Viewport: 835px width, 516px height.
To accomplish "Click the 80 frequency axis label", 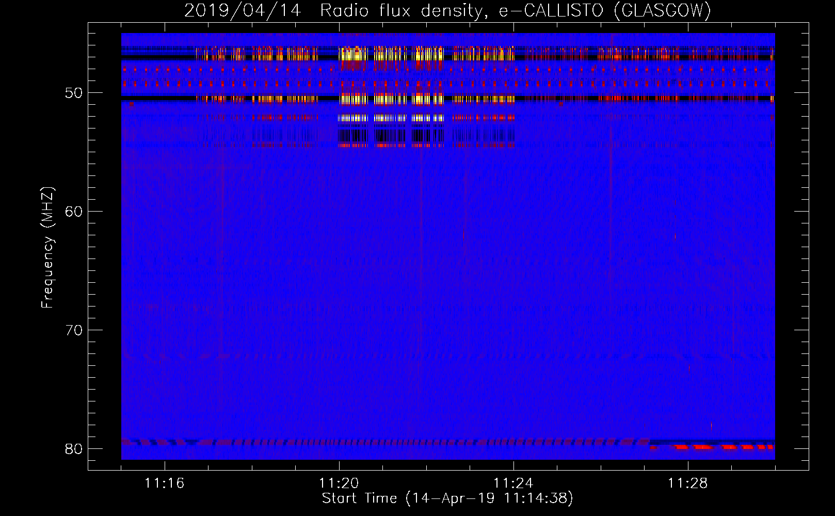I will click(74, 448).
